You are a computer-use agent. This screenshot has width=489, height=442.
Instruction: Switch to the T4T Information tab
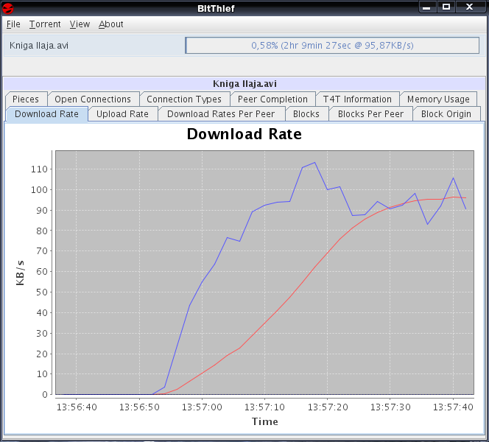(x=357, y=99)
